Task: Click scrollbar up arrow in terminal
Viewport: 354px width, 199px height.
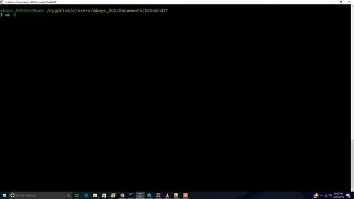Action: click(352, 6)
